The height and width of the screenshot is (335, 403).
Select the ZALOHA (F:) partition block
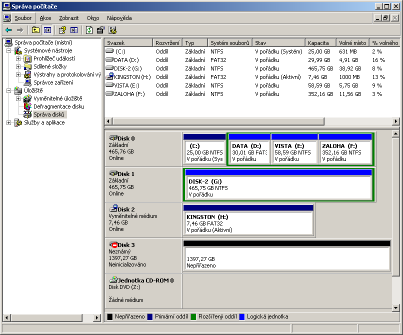tap(345, 152)
